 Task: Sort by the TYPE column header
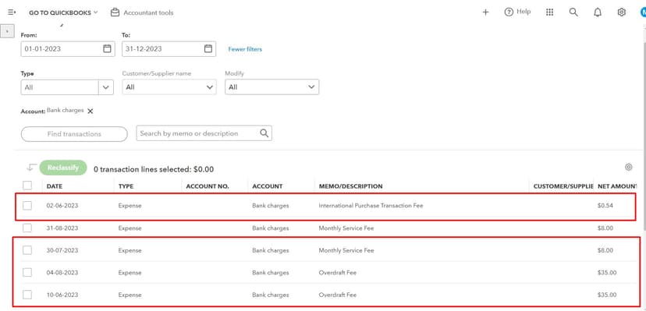tap(126, 186)
